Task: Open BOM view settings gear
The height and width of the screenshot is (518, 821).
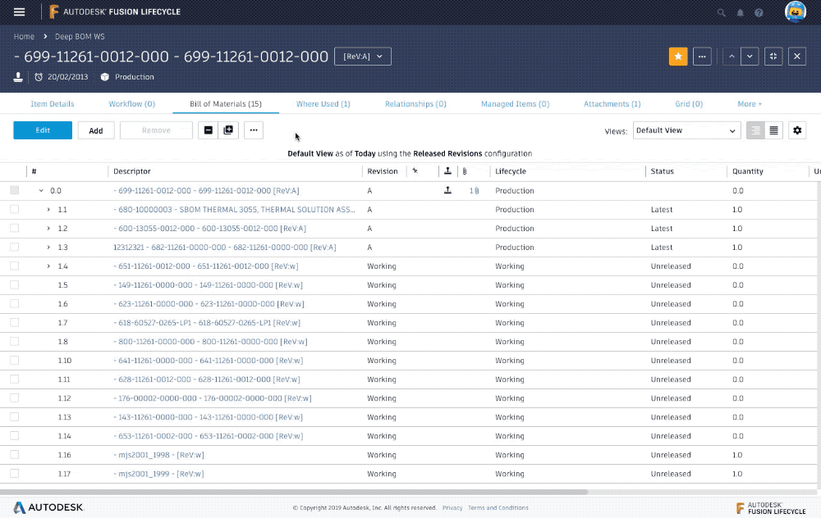Action: click(x=797, y=130)
